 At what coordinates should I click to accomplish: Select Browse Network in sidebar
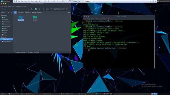(7, 41)
